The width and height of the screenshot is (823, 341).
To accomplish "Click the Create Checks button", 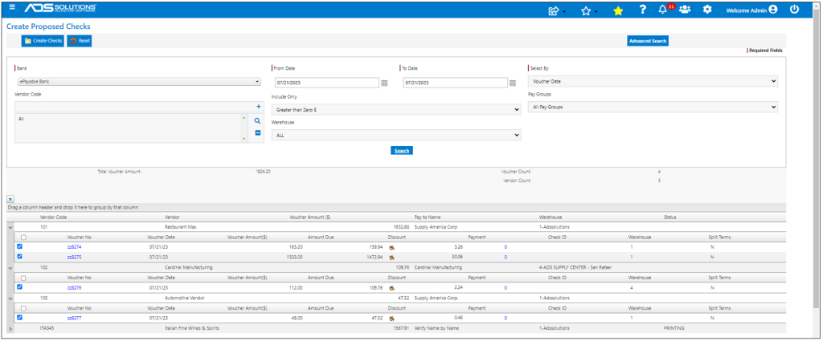I will click(x=43, y=40).
